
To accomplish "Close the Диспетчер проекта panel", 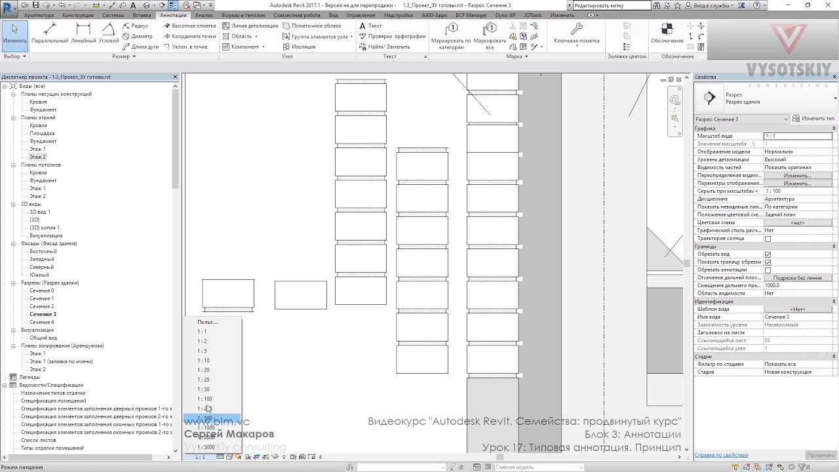I will (x=175, y=77).
